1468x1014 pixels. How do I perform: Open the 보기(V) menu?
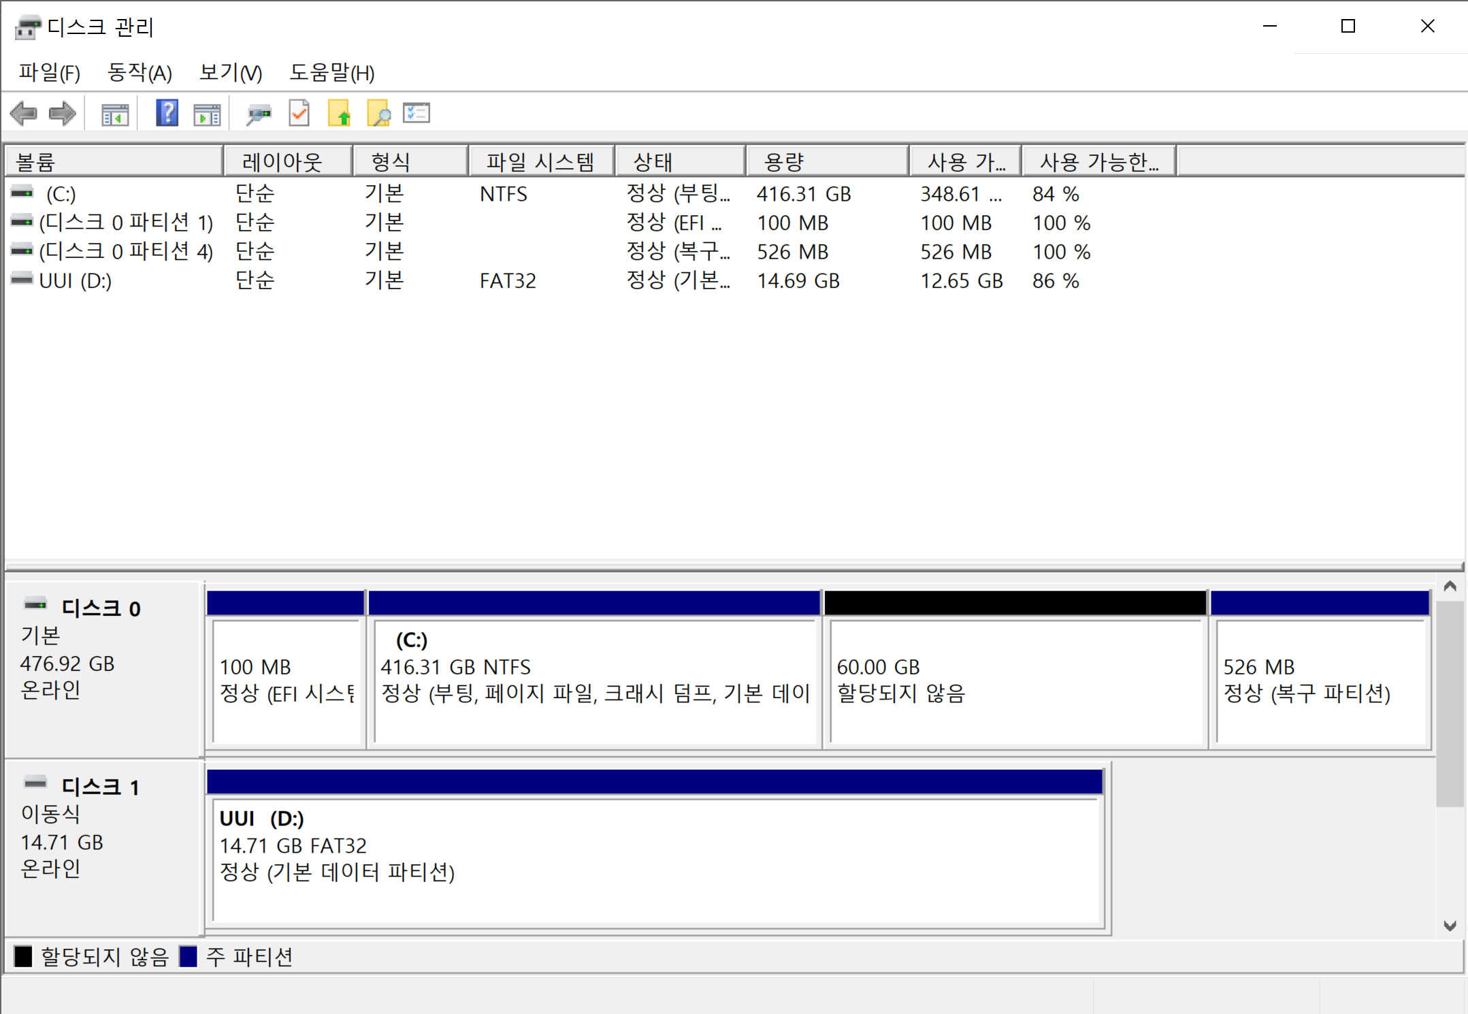230,73
